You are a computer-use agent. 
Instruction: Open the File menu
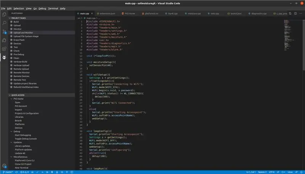click(3, 8)
